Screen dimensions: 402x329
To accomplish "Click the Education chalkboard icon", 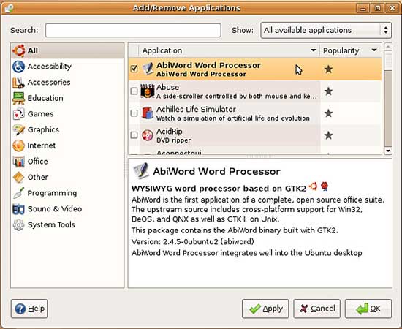I will point(19,98).
